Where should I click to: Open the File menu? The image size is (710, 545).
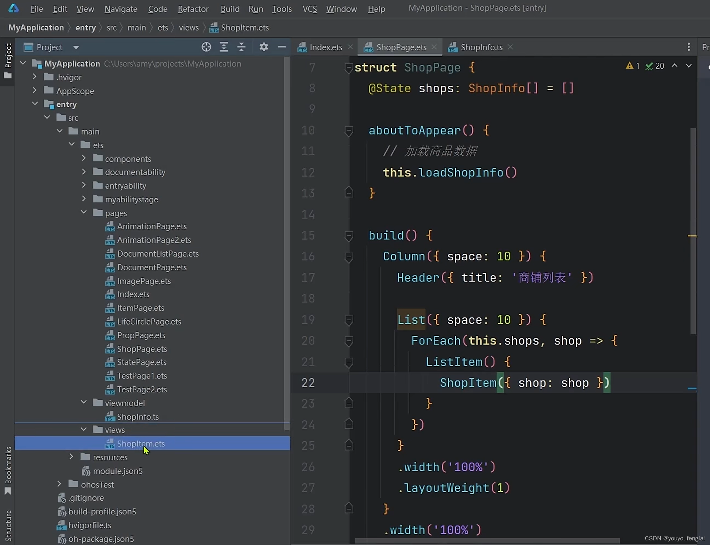(x=36, y=9)
